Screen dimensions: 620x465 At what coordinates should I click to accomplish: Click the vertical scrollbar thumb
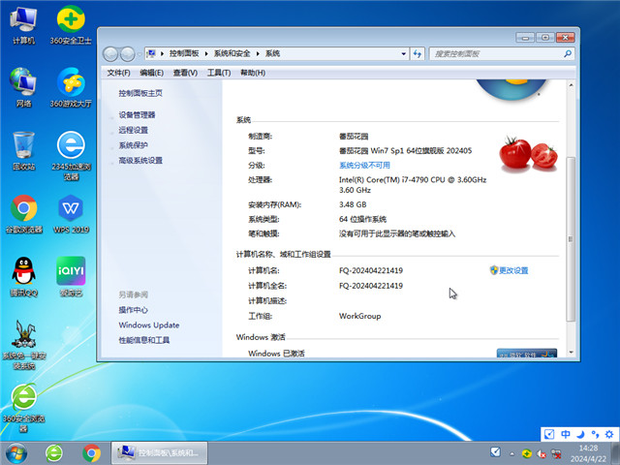pyautogui.click(x=571, y=239)
